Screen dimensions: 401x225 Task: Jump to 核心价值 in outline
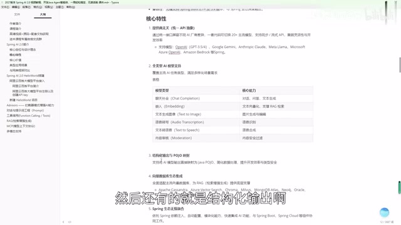[x=15, y=60]
